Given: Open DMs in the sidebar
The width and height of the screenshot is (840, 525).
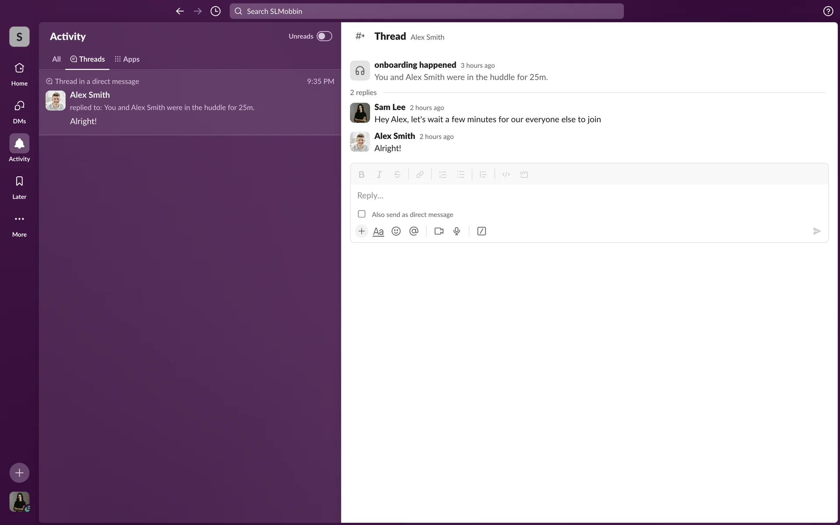Looking at the screenshot, I should pyautogui.click(x=19, y=111).
